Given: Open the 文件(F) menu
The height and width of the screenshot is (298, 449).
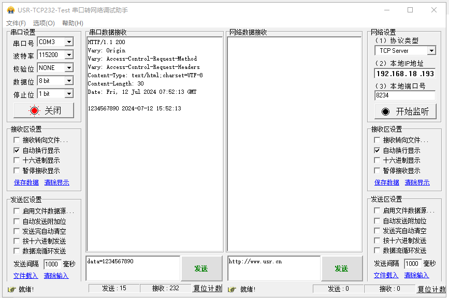Looking at the screenshot, I should tap(16, 23).
